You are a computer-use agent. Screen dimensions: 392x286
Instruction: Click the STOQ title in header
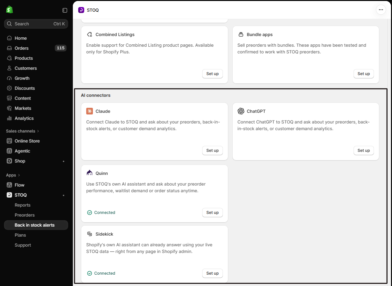(93, 10)
